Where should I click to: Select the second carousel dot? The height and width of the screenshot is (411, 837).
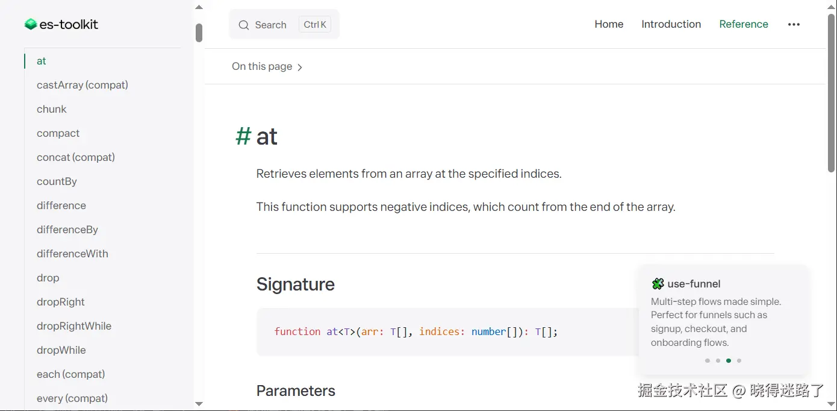718,360
